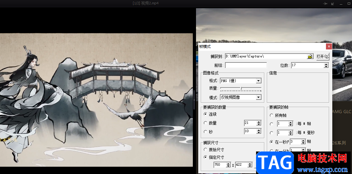Decrease 位数 with the down arrow
This screenshot has height=174, width=352.
tap(326, 67)
